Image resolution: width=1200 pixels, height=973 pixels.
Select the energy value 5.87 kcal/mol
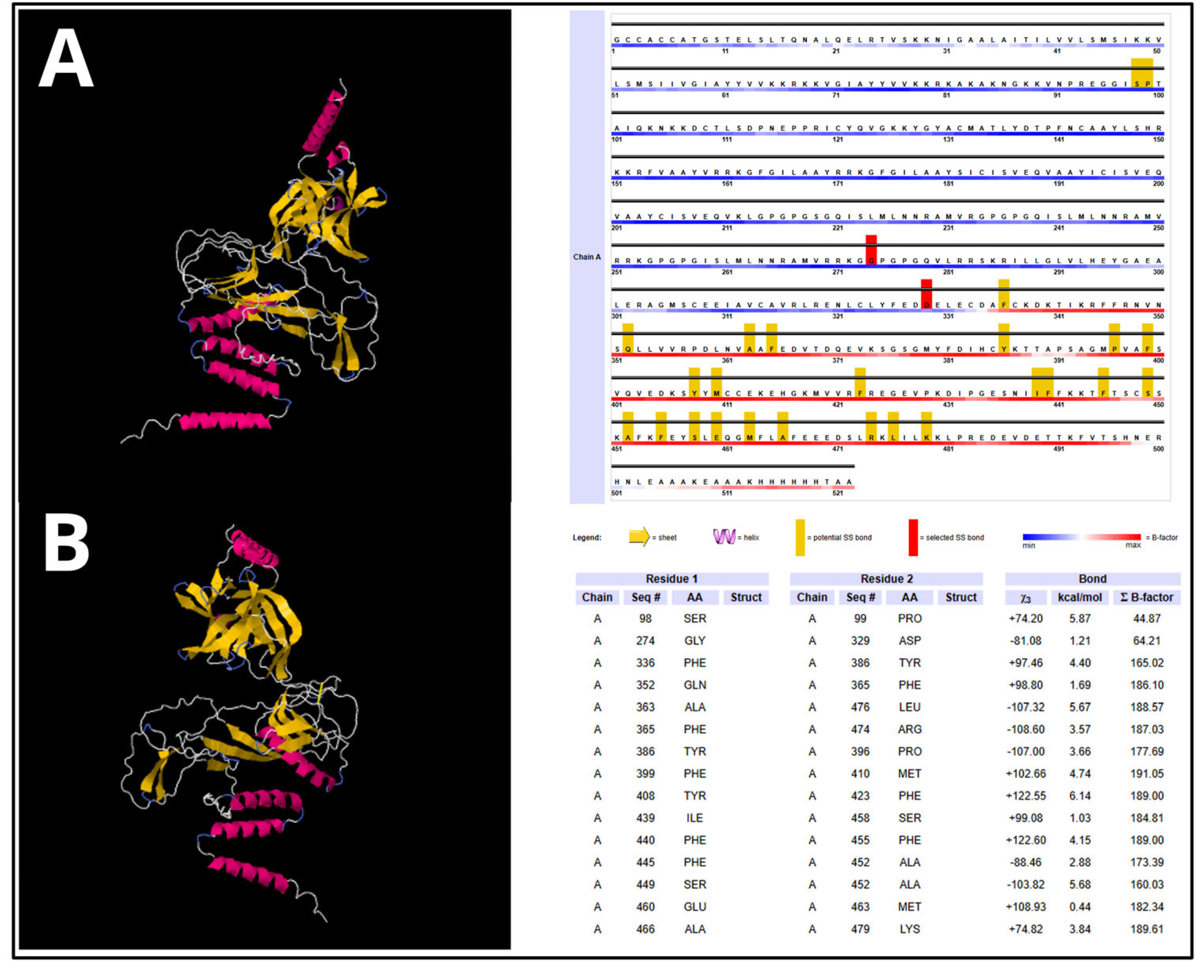1080,618
